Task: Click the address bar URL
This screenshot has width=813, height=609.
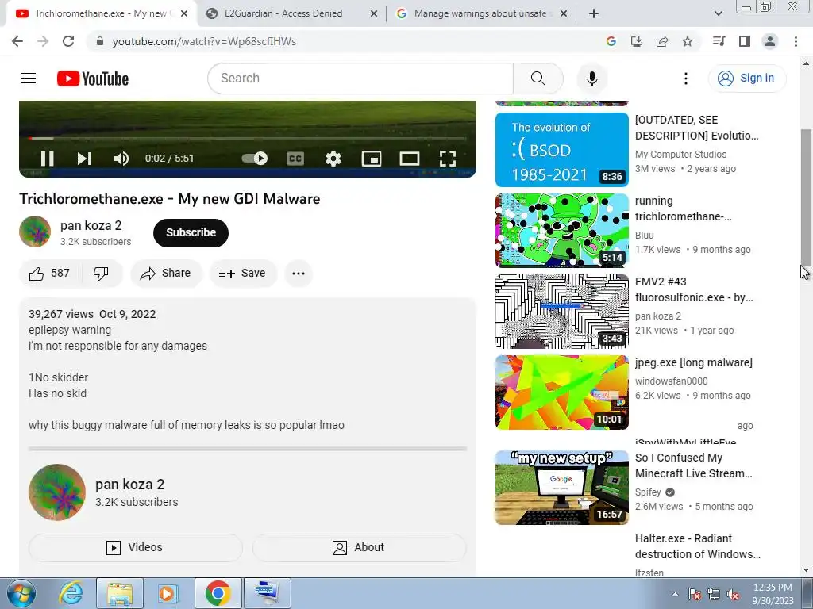Action: click(x=204, y=41)
